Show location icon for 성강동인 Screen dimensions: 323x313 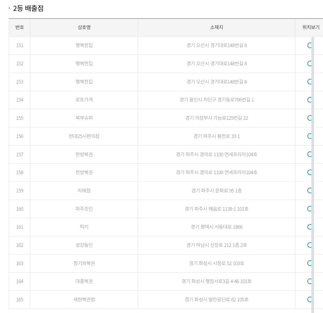(310, 245)
